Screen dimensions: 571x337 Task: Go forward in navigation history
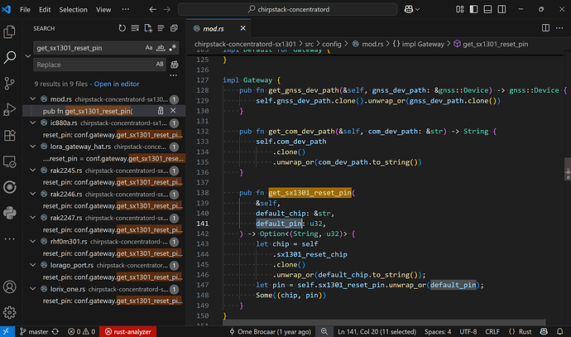click(x=167, y=9)
